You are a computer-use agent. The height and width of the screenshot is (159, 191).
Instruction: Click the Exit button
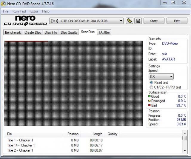177,21
